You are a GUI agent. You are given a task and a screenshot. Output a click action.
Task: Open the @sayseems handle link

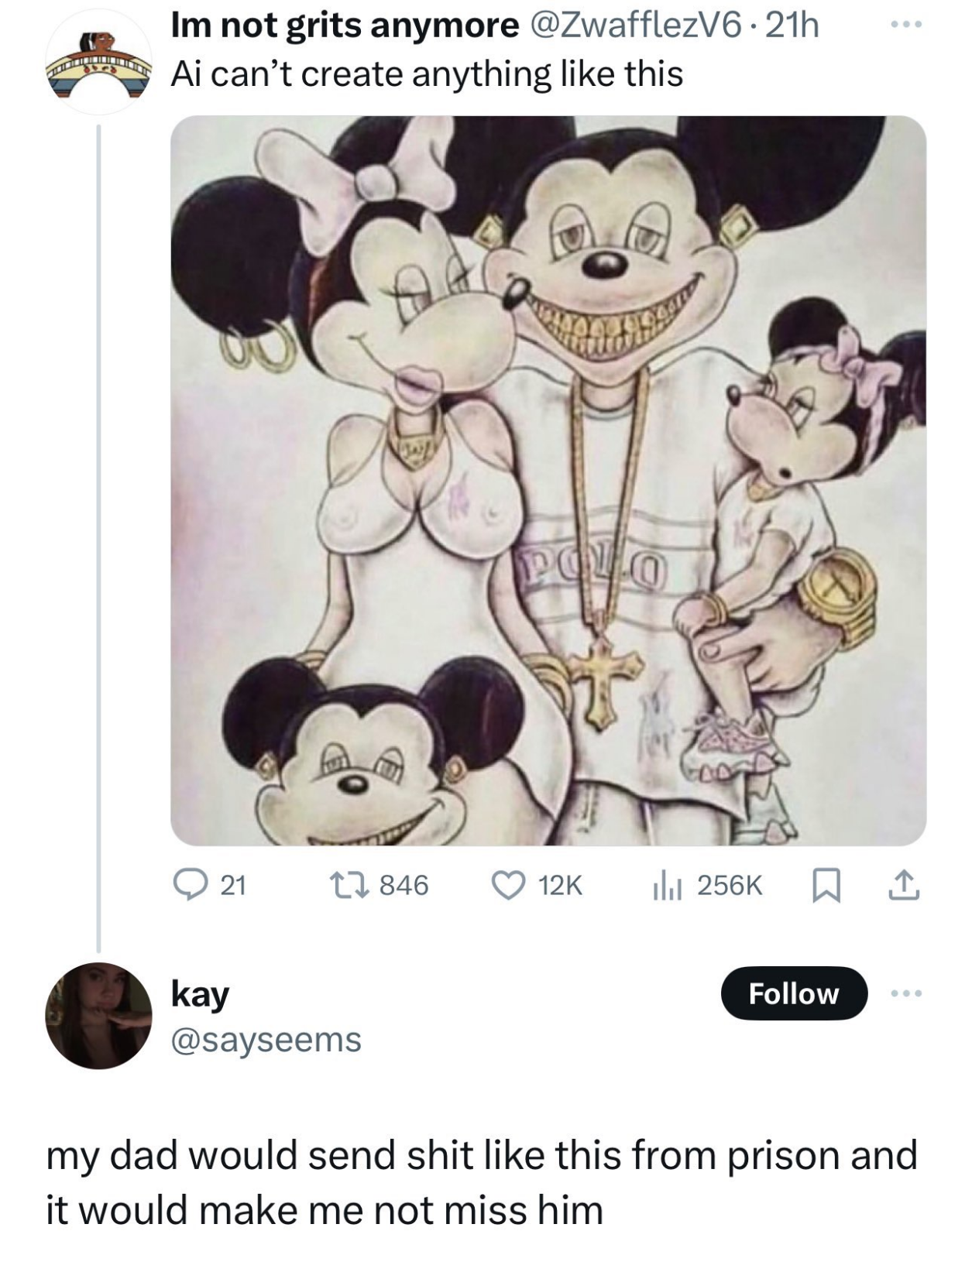(266, 1039)
